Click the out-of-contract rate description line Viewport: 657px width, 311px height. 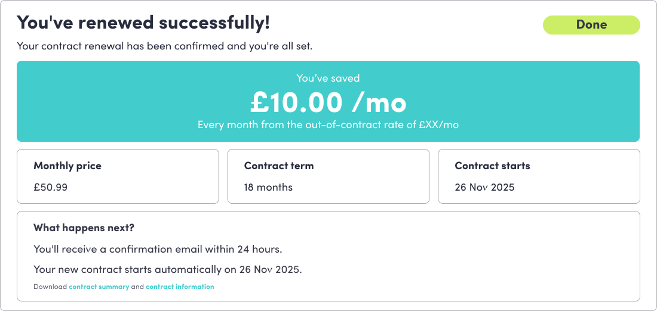(328, 125)
